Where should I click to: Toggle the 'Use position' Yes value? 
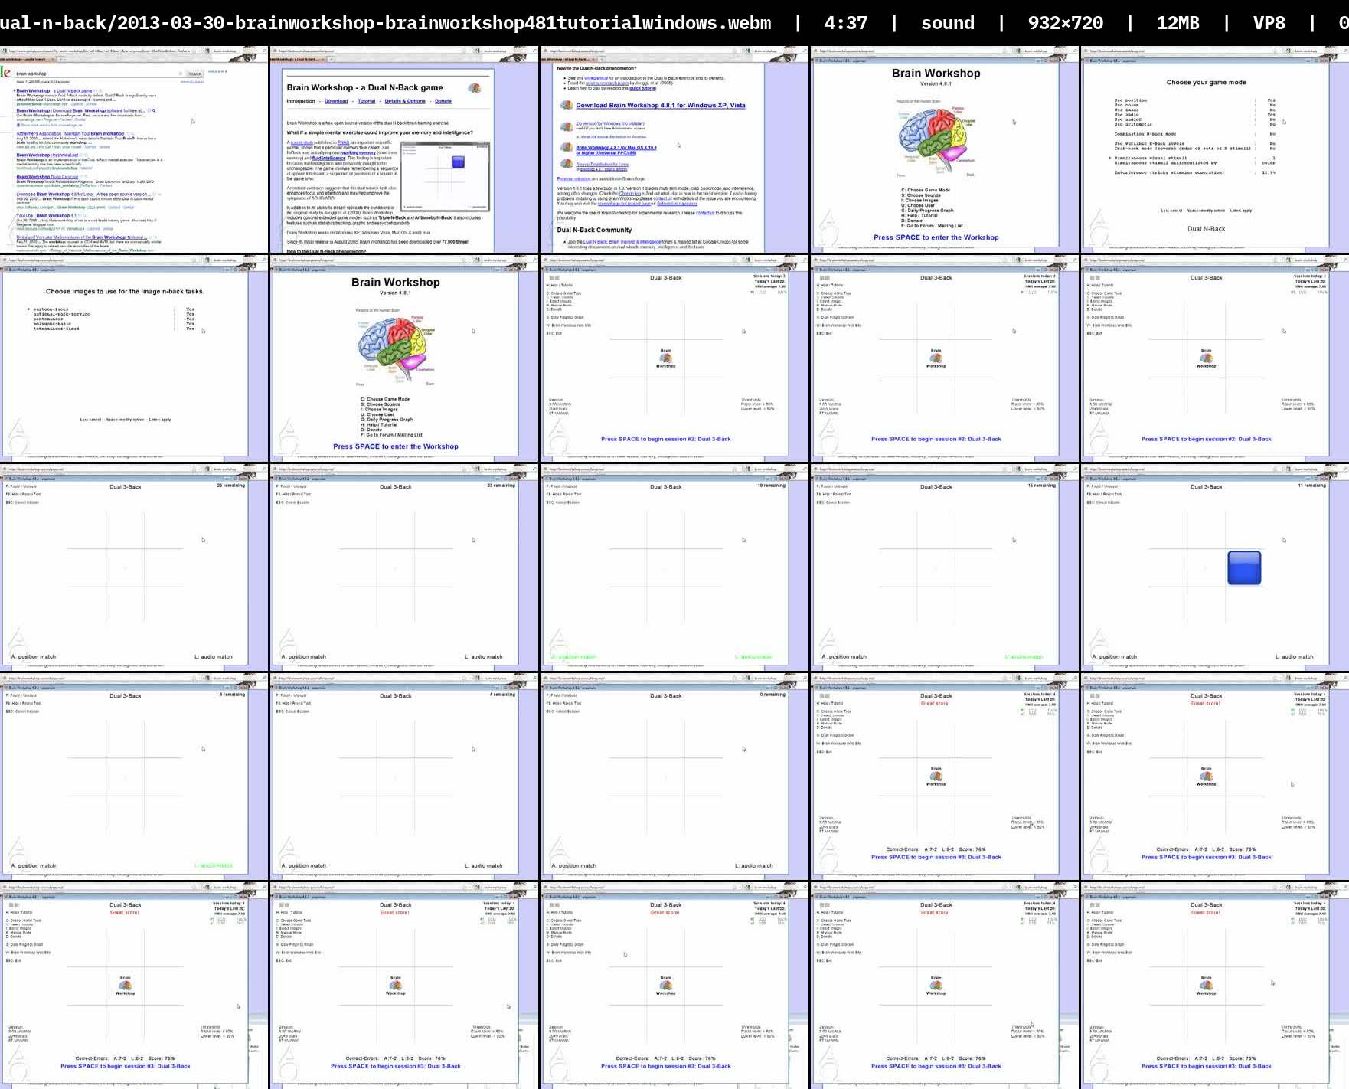1272,100
